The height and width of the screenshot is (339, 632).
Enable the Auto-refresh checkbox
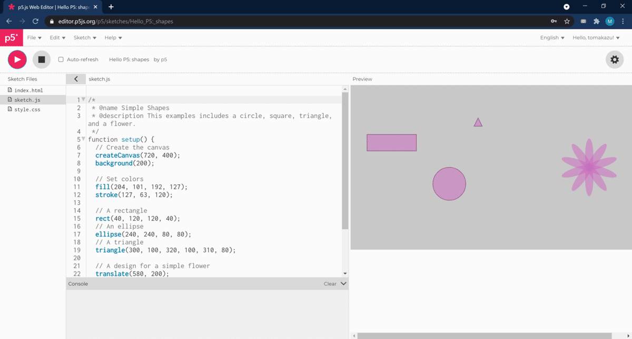tap(61, 59)
